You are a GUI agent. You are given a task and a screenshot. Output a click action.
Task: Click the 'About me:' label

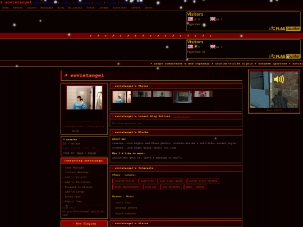click(119, 139)
